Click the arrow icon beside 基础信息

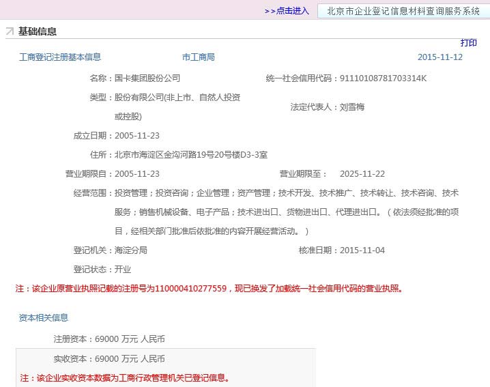[10, 31]
